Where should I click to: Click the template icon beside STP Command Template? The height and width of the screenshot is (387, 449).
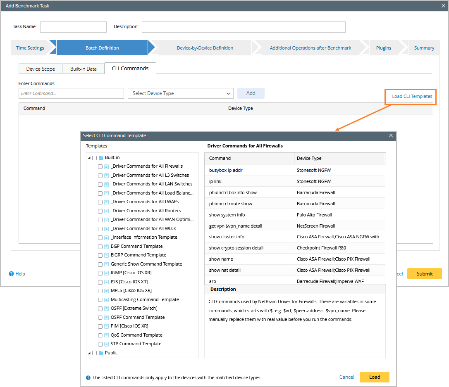[106, 344]
